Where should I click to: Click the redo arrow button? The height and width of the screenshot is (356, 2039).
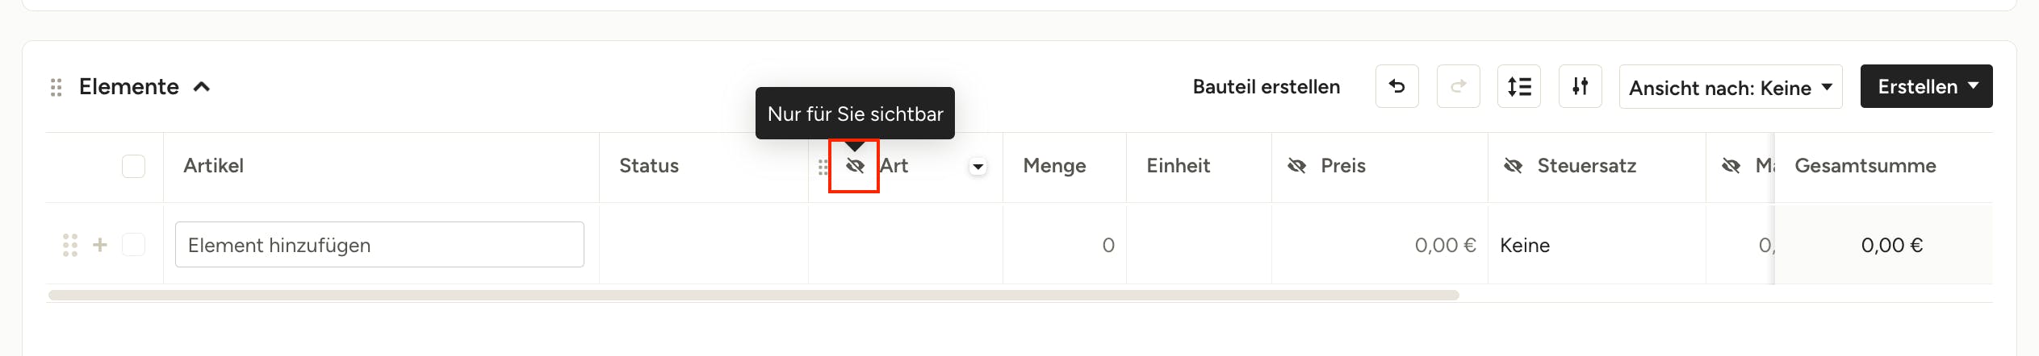click(1458, 86)
